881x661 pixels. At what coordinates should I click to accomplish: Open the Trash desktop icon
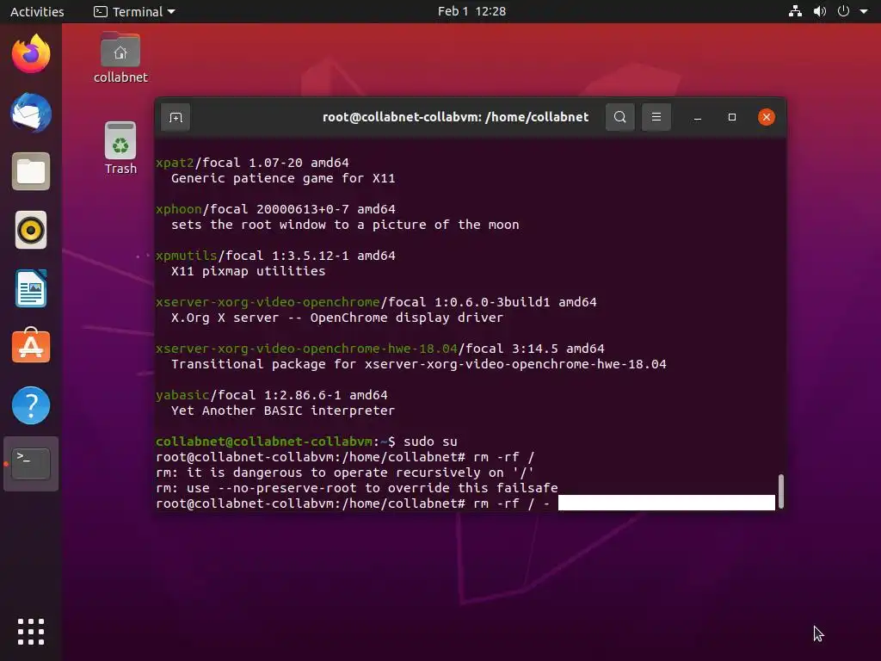[120, 148]
